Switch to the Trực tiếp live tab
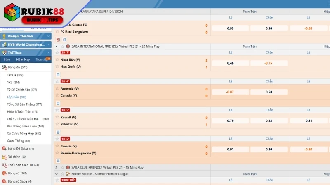This screenshot has width=330, height=185. 41,60
